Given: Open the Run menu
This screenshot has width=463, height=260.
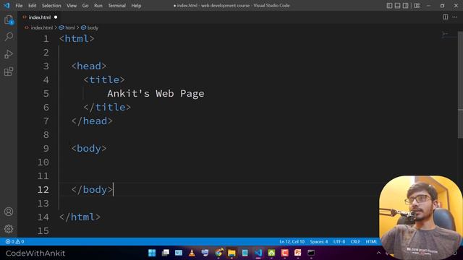Looking at the screenshot, I should pos(98,6).
